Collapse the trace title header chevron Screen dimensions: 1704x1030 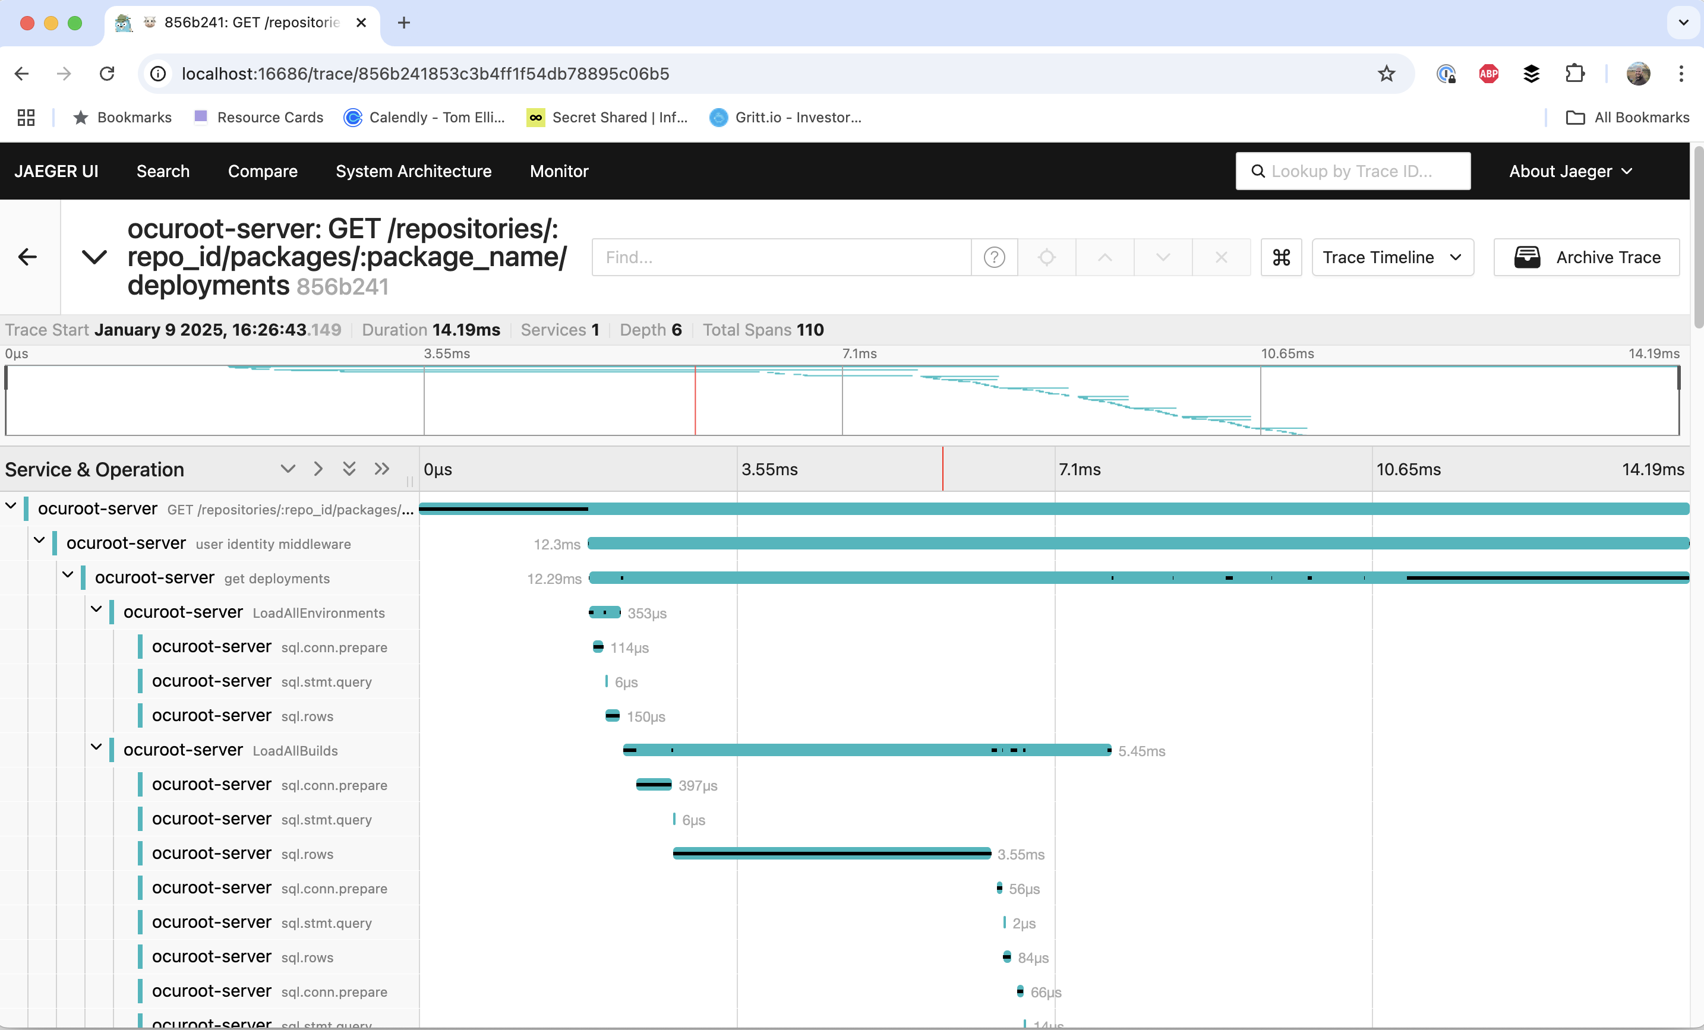point(94,257)
